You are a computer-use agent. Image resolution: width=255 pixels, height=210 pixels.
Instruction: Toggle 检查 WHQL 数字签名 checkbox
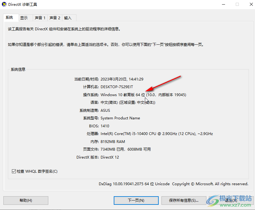pos(14,171)
